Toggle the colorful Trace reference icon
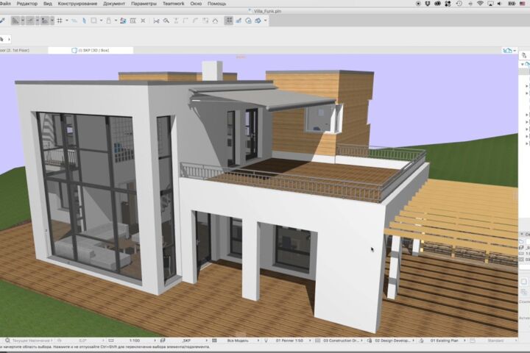 [x=123, y=21]
